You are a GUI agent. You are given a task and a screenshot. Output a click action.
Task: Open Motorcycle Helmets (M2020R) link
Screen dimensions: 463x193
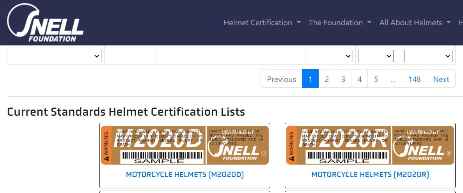coord(370,174)
